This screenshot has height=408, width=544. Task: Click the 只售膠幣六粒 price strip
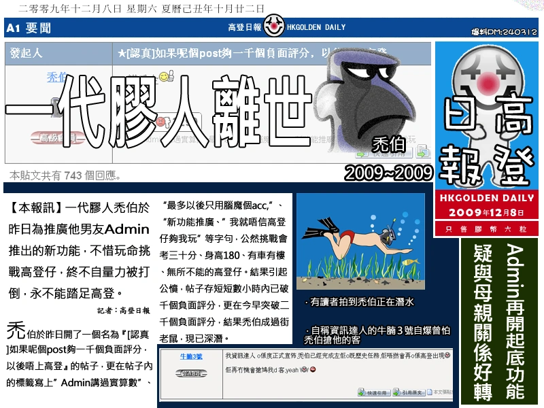point(487,229)
